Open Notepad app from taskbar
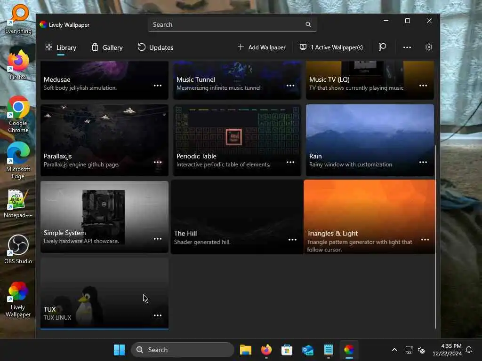 [328, 350]
